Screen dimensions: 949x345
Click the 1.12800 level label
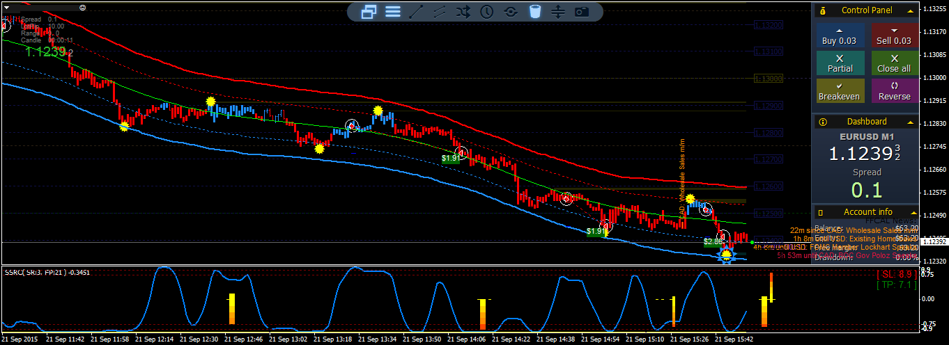click(769, 132)
